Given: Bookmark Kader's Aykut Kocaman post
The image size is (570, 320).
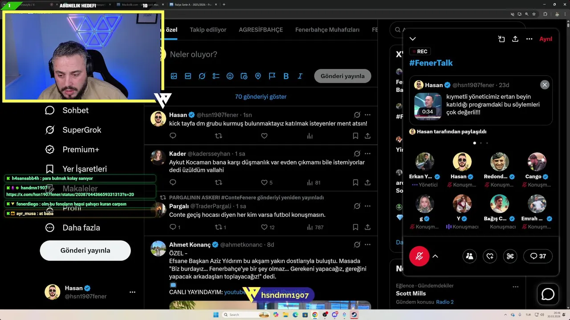Looking at the screenshot, I should point(355,182).
